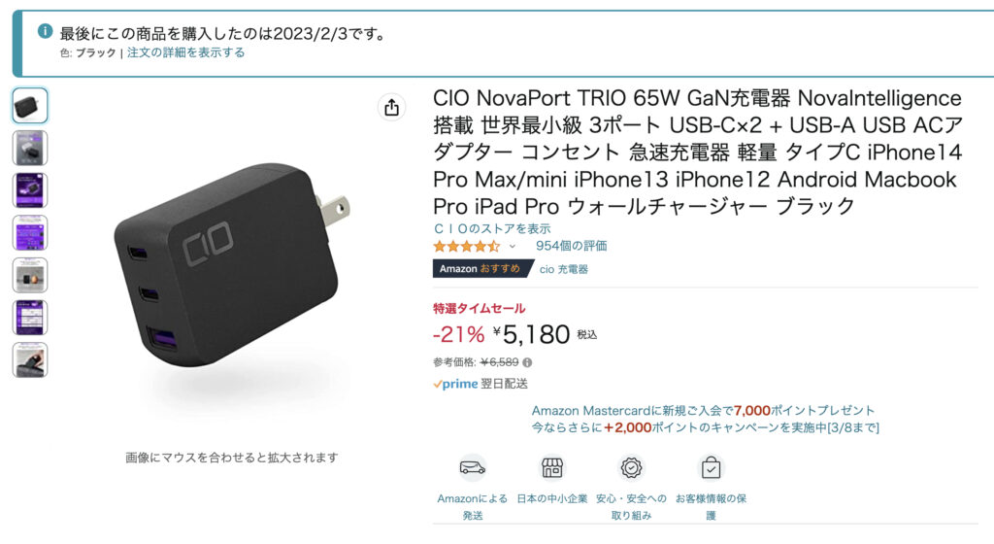Click the prime logo next to 翌日配送
994x544 pixels.
point(455,384)
